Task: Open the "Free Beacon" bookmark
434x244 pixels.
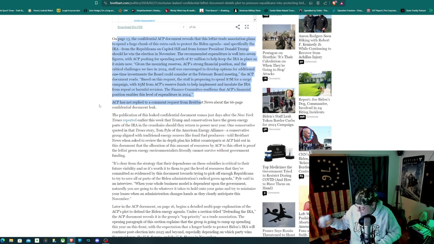Action: pyautogui.click(x=215, y=11)
